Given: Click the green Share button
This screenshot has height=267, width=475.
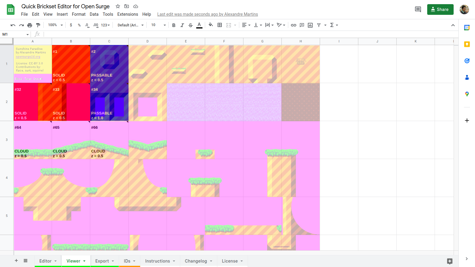Looking at the screenshot, I should 440,9.
